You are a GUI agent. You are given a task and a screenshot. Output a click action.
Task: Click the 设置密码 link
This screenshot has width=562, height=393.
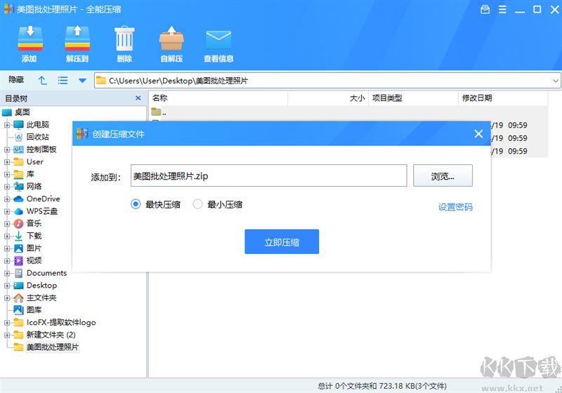click(x=455, y=207)
